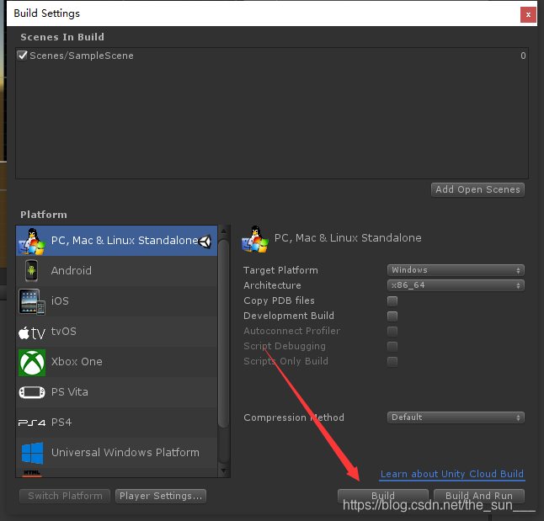Image resolution: width=544 pixels, height=521 pixels.
Task: Click the Platform section heading
Action: [x=44, y=215]
